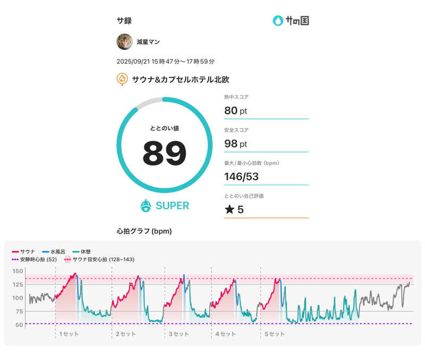The width and height of the screenshot is (425, 361).
Task: Select the 1セット marker on the graph
Action: (67, 334)
